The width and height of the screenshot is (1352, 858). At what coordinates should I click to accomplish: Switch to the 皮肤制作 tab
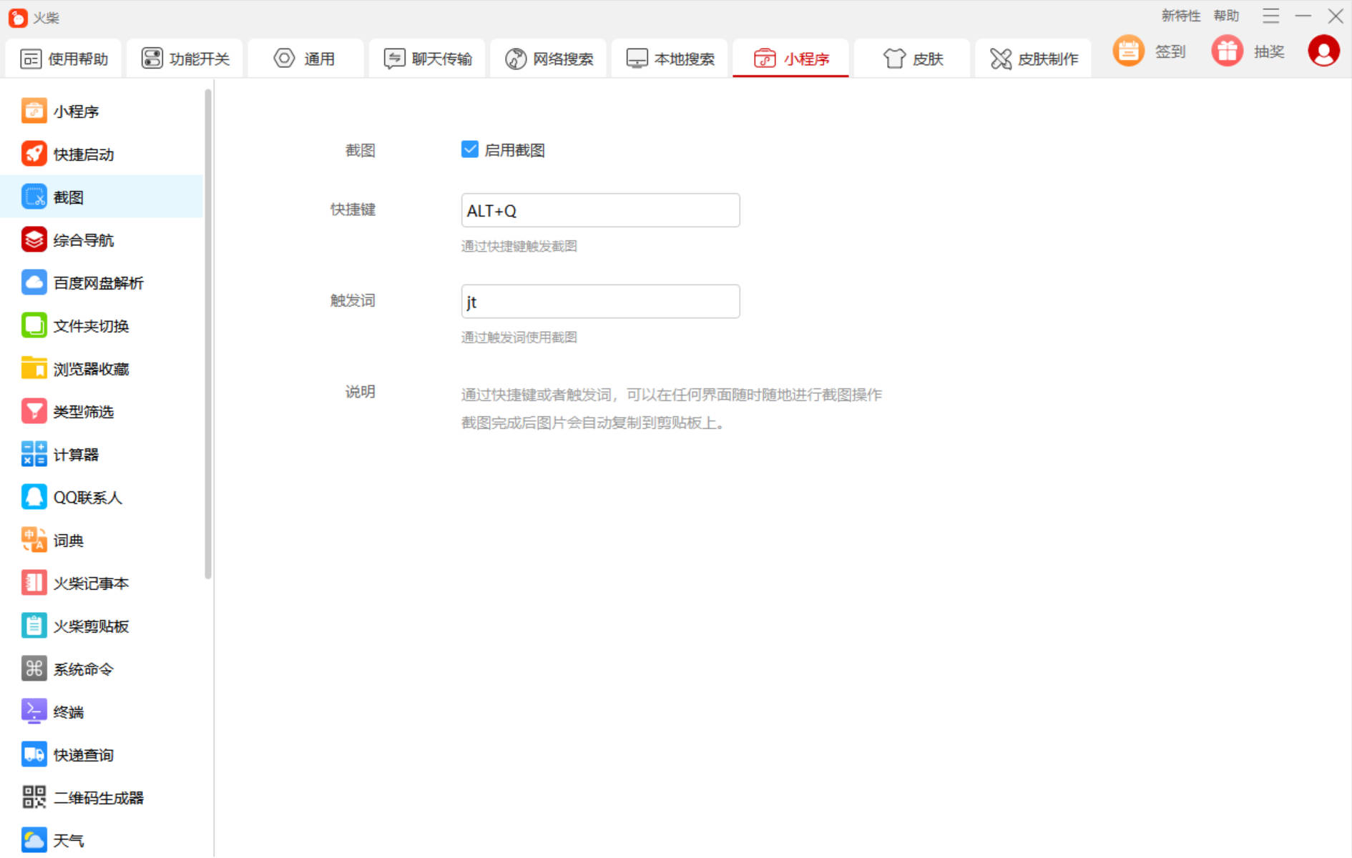[1034, 59]
